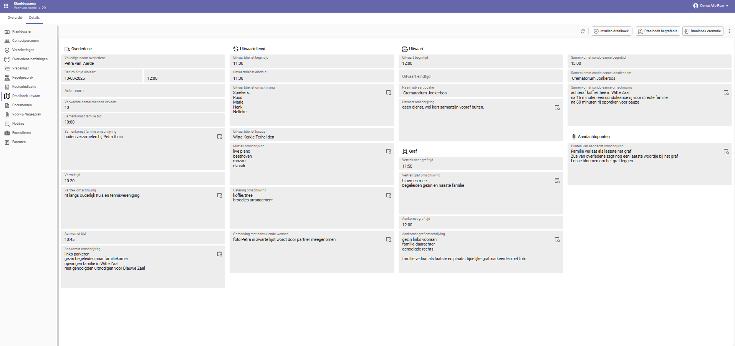Switch to the Overzicht tab
This screenshot has width=735, height=346.
tap(15, 18)
